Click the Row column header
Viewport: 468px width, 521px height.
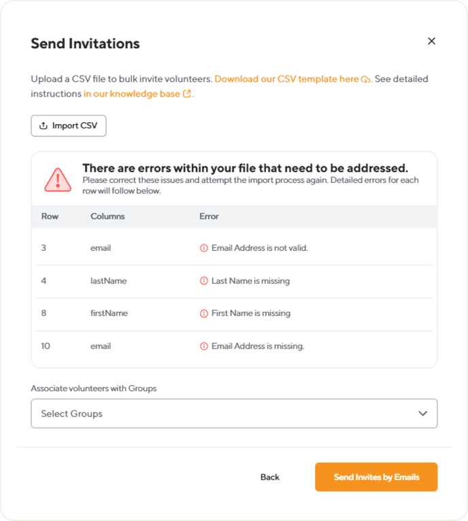[50, 216]
